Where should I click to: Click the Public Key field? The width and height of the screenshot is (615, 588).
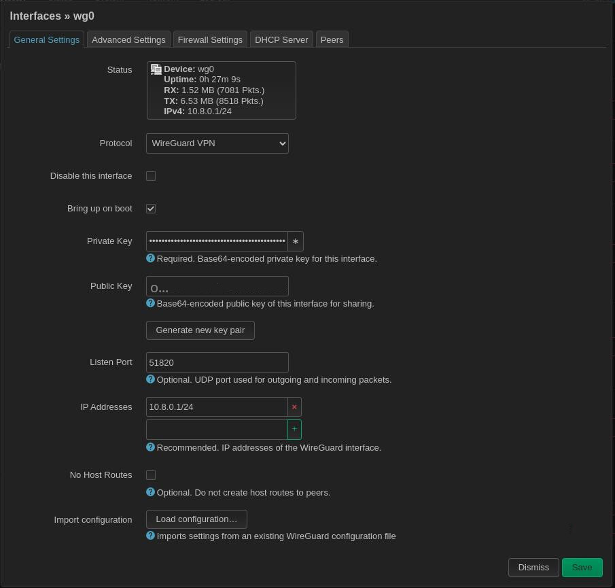pos(217,286)
